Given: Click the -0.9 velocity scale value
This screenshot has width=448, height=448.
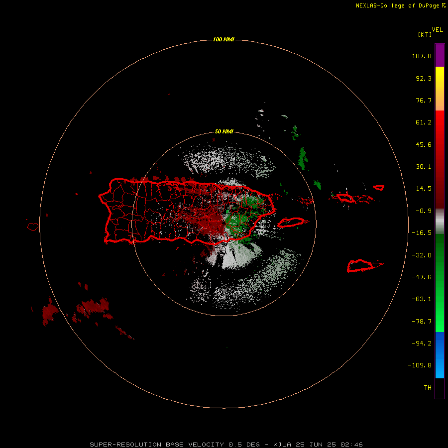Looking at the screenshot, I should [424, 211].
